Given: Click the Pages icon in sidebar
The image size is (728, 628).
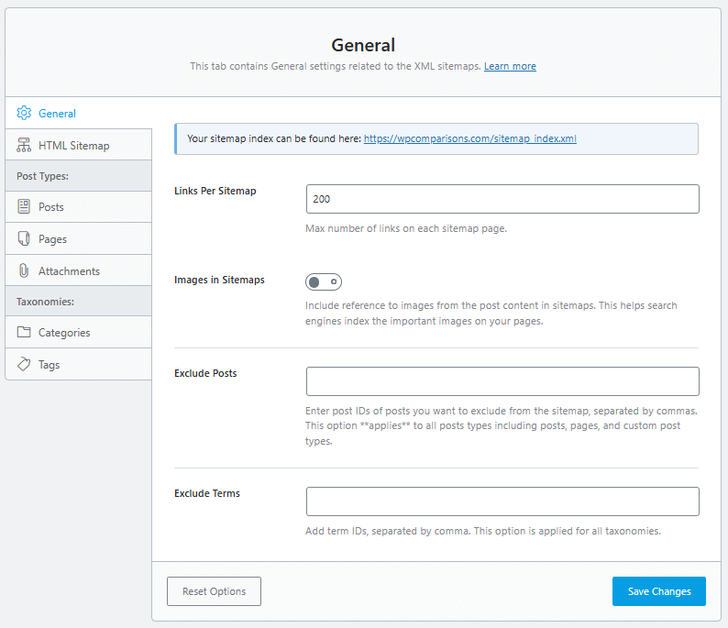Looking at the screenshot, I should pos(24,239).
